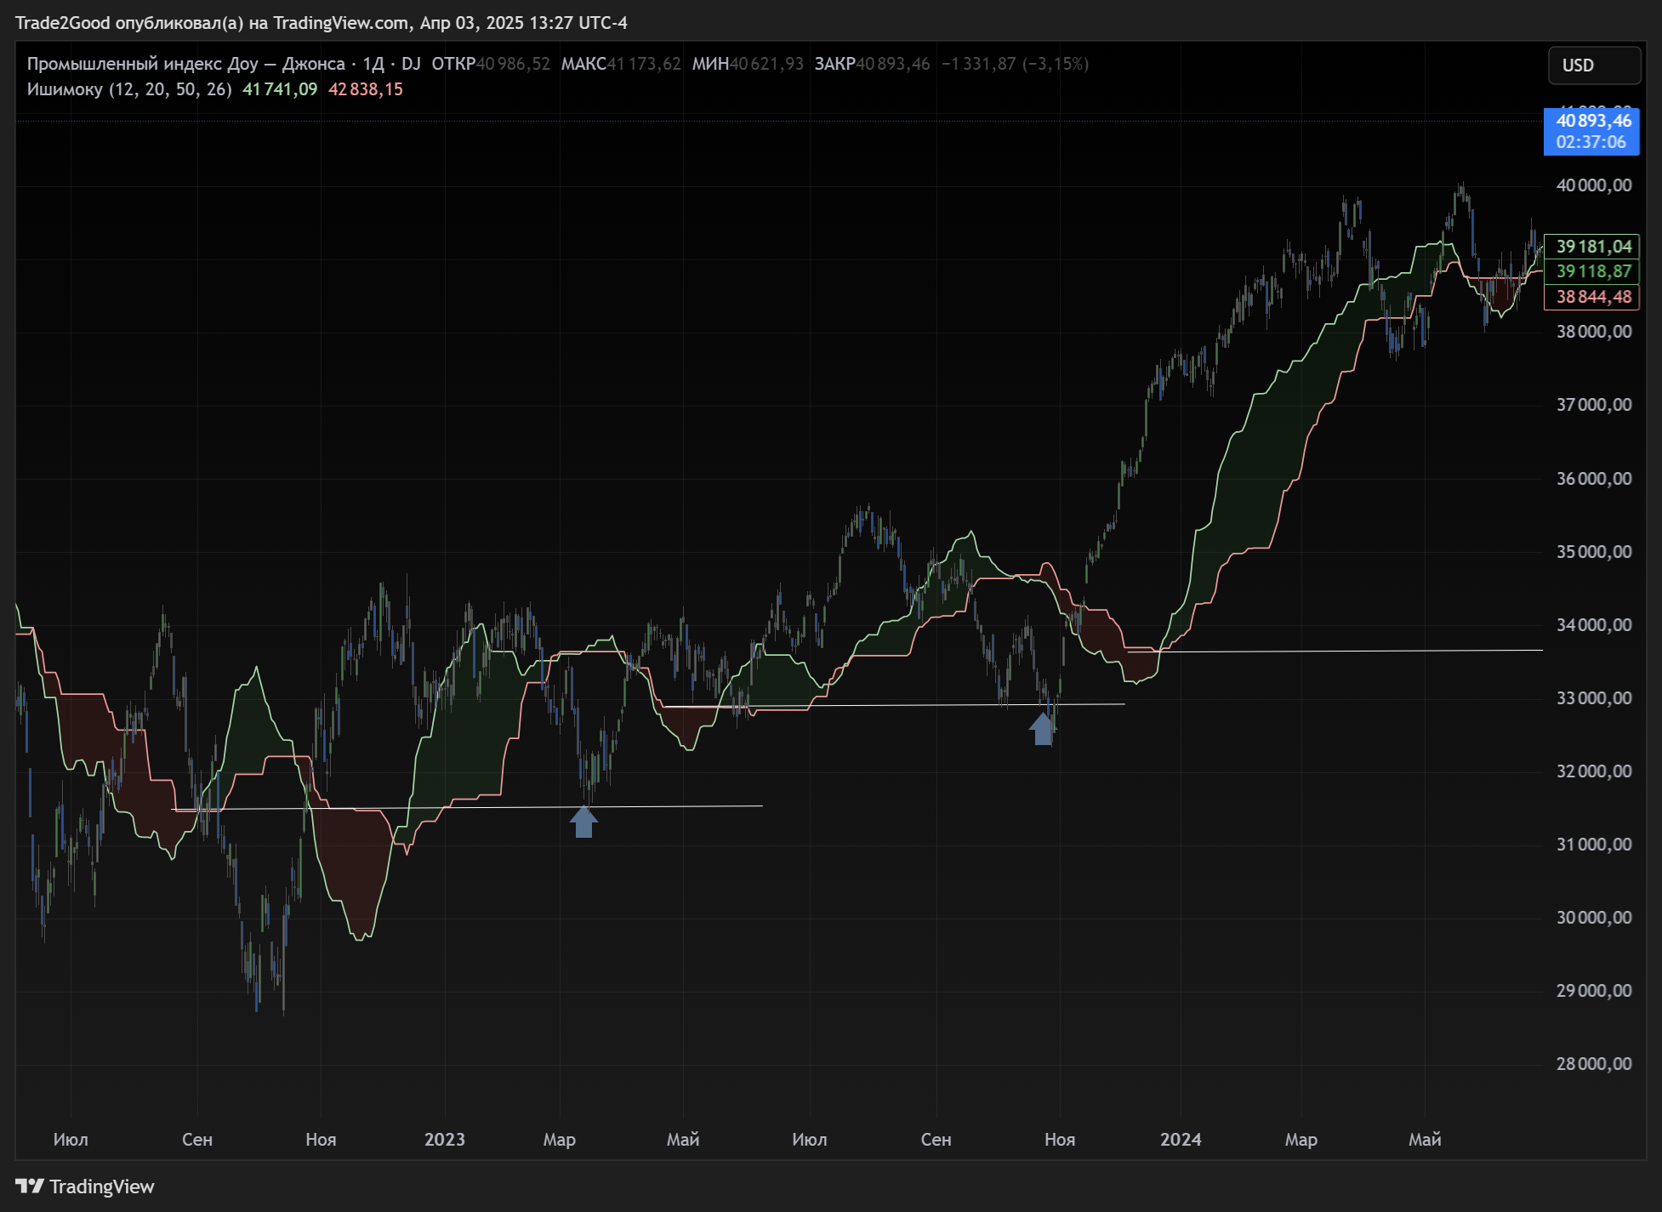Select the green 39 118,87 price label
Viewport: 1662px width, 1212px height.
pyautogui.click(x=1591, y=271)
